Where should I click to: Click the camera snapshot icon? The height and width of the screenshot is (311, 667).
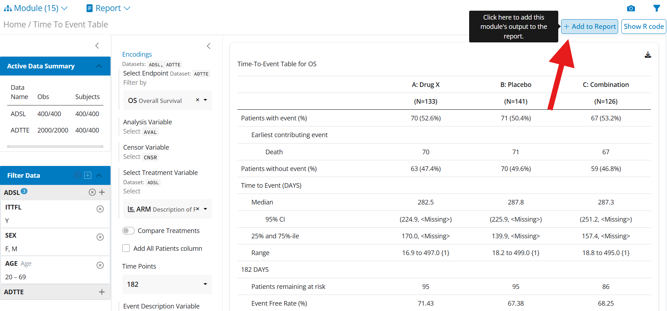(631, 8)
